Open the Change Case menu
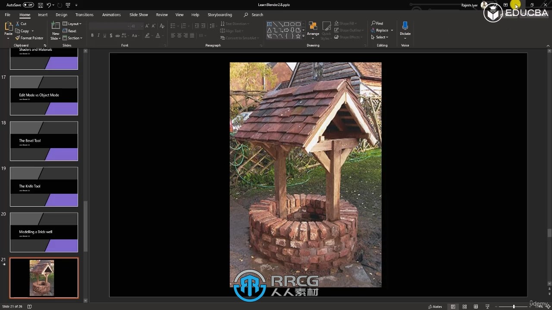This screenshot has height=310, width=552. pos(135,36)
